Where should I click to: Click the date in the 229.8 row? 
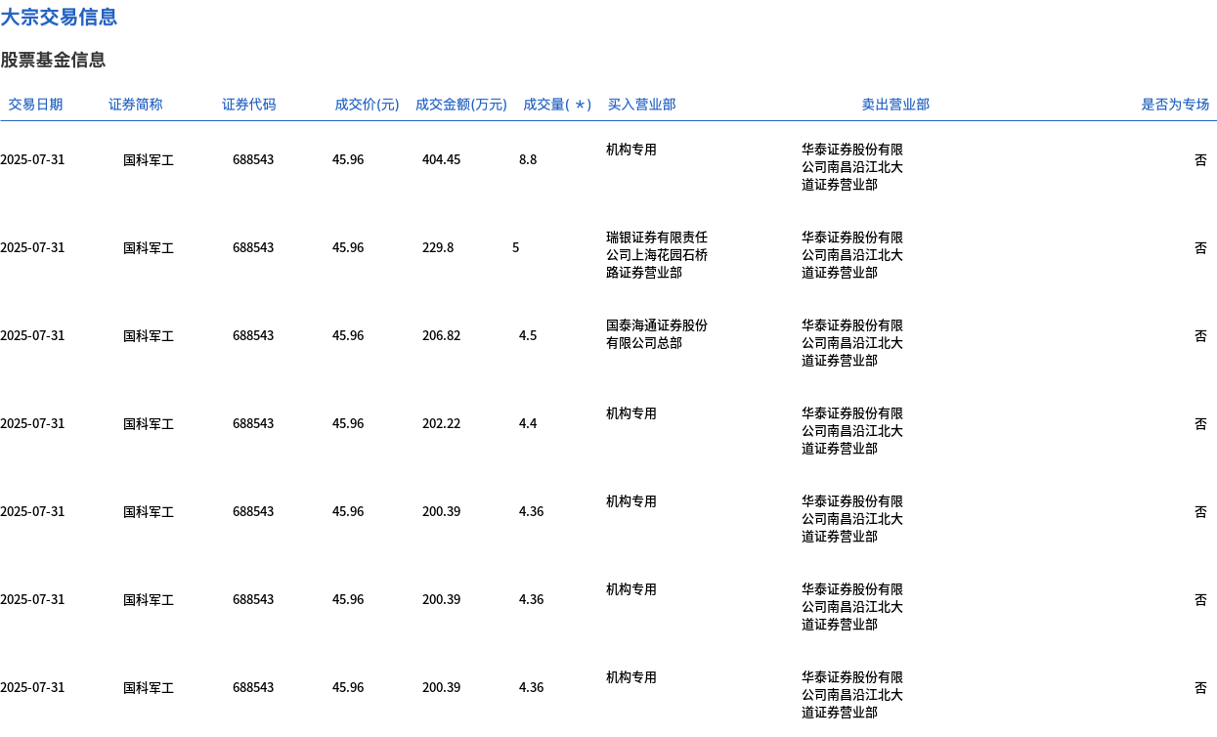tap(32, 247)
